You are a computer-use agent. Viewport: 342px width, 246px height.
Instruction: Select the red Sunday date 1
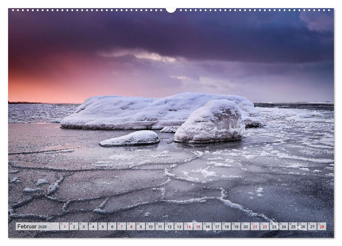(65, 227)
